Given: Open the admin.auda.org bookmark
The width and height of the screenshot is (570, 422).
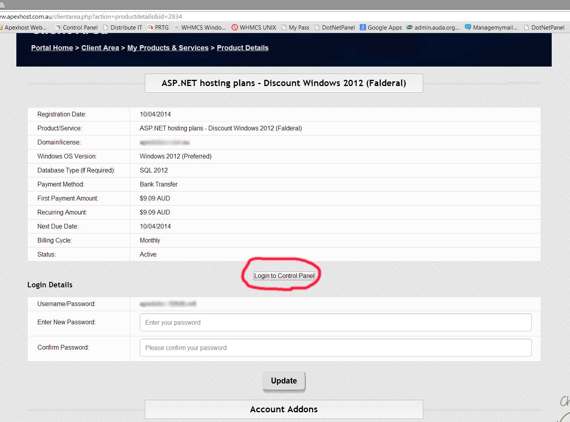Looking at the screenshot, I should (x=433, y=28).
